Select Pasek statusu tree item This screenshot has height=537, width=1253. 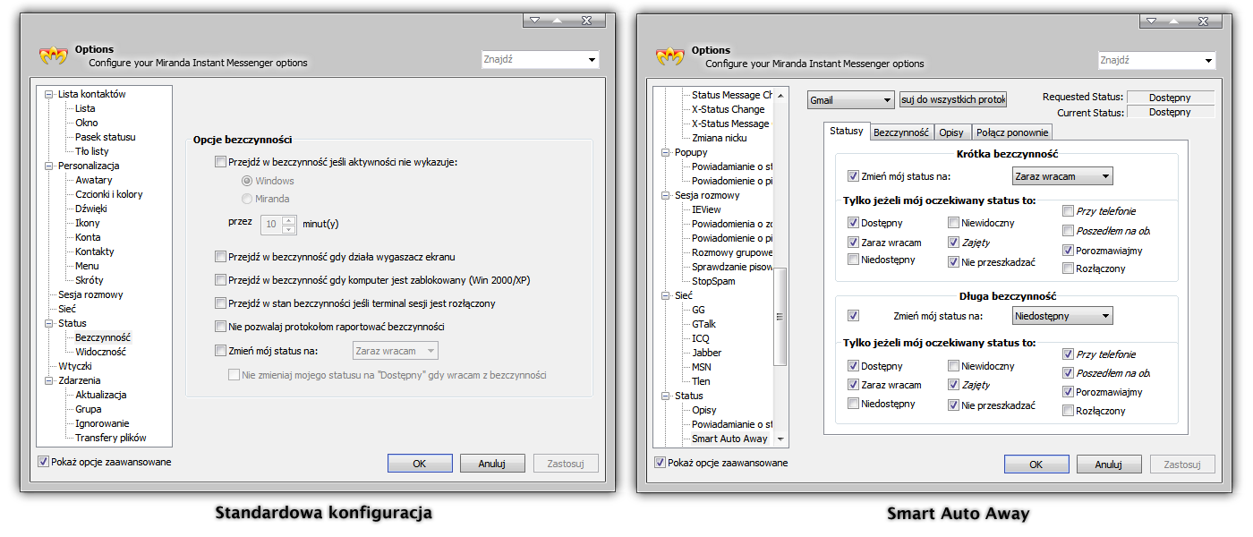106,137
